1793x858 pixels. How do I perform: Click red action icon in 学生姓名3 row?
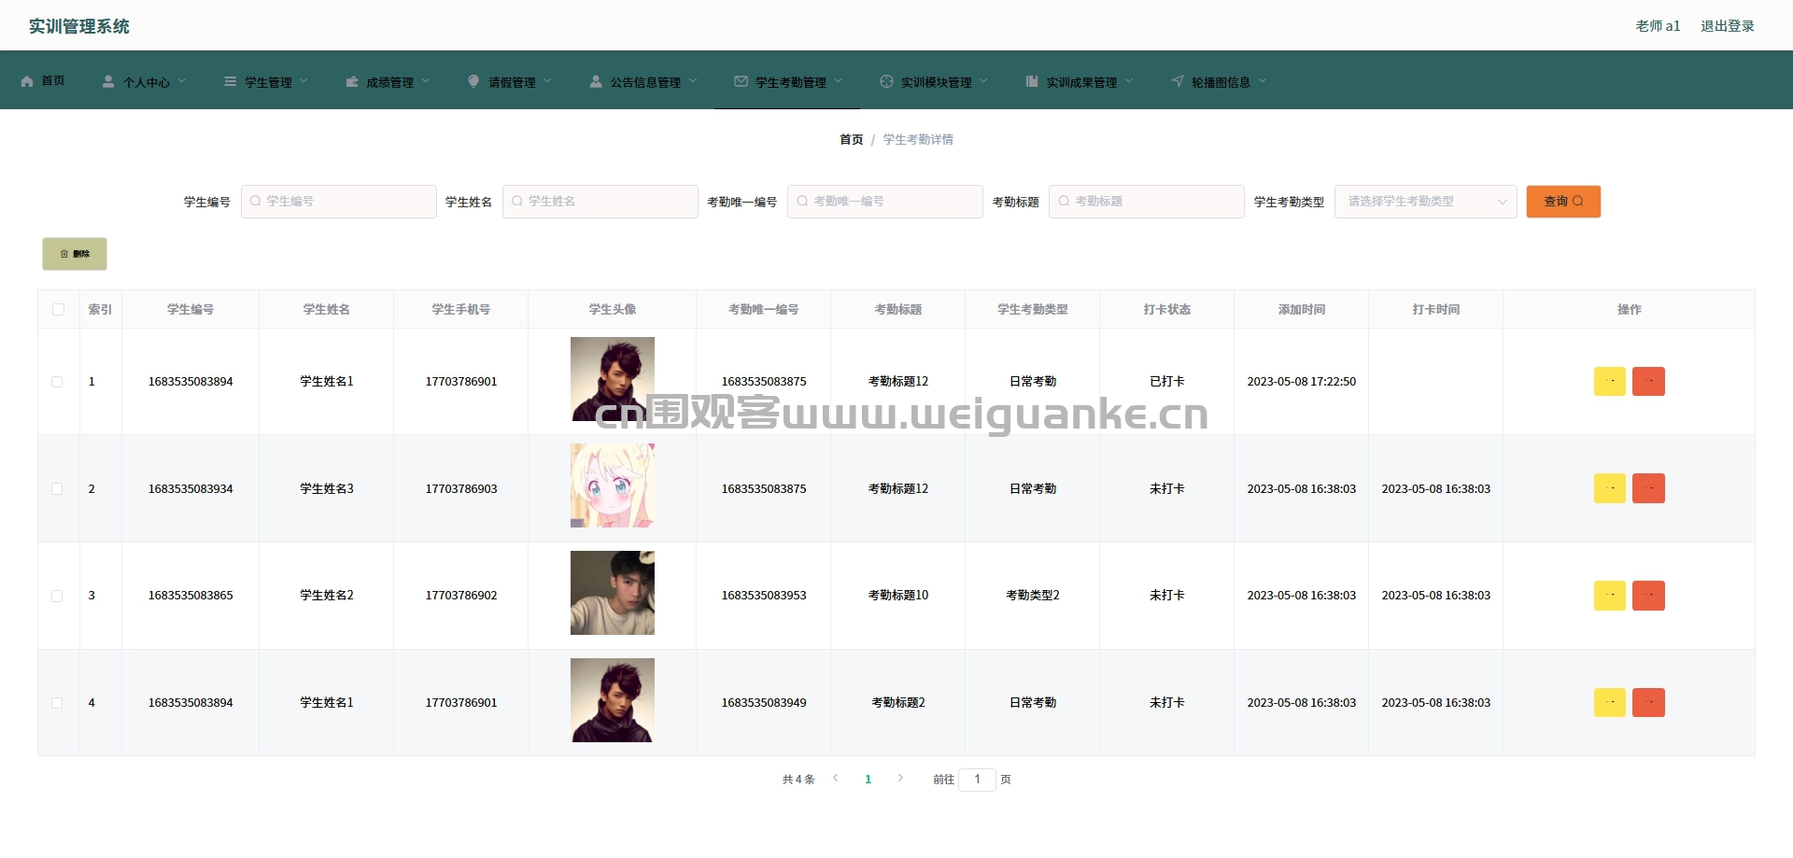click(x=1648, y=488)
